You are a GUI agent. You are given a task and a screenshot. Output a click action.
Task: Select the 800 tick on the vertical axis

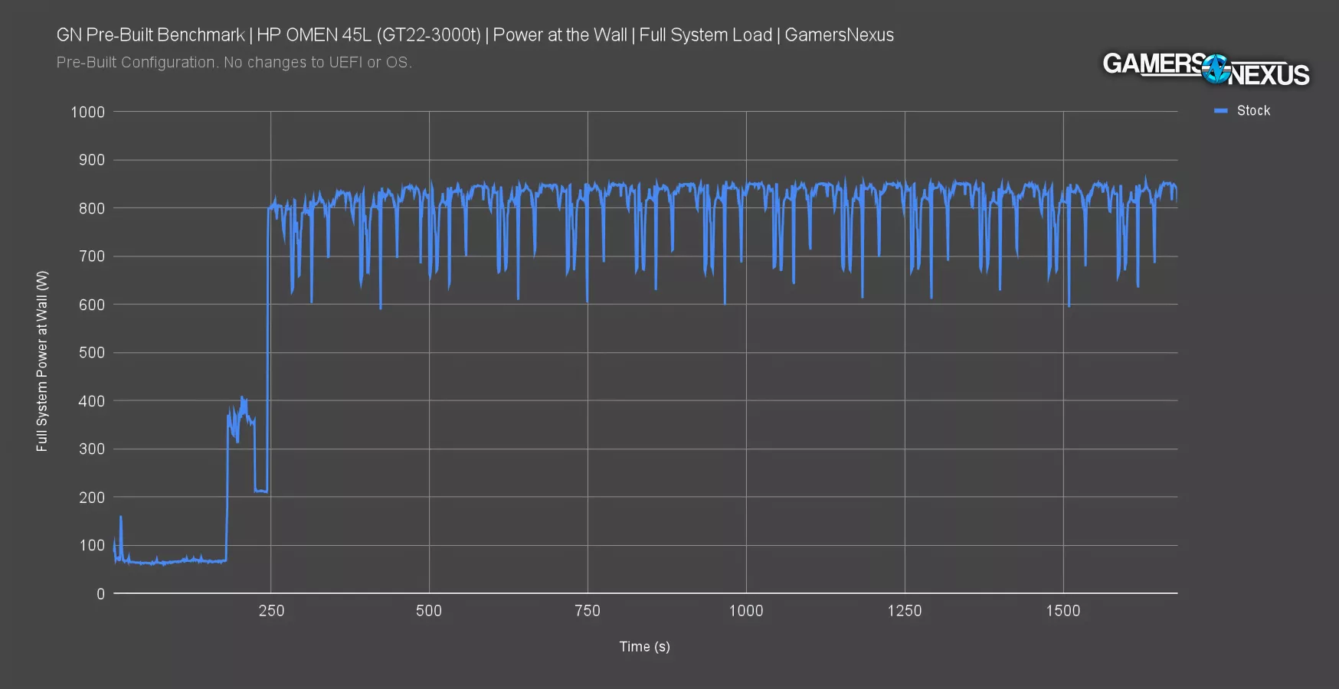[91, 208]
